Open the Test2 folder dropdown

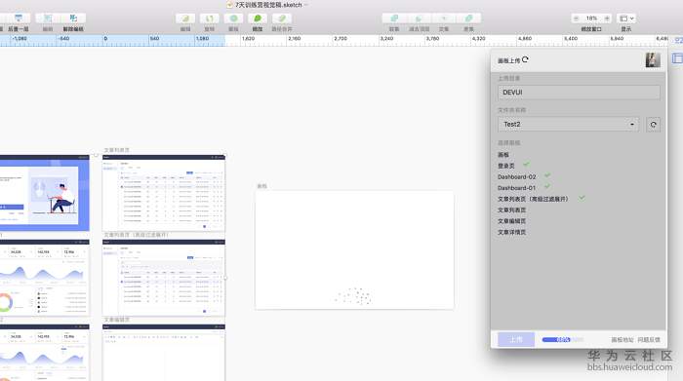pyautogui.click(x=568, y=125)
